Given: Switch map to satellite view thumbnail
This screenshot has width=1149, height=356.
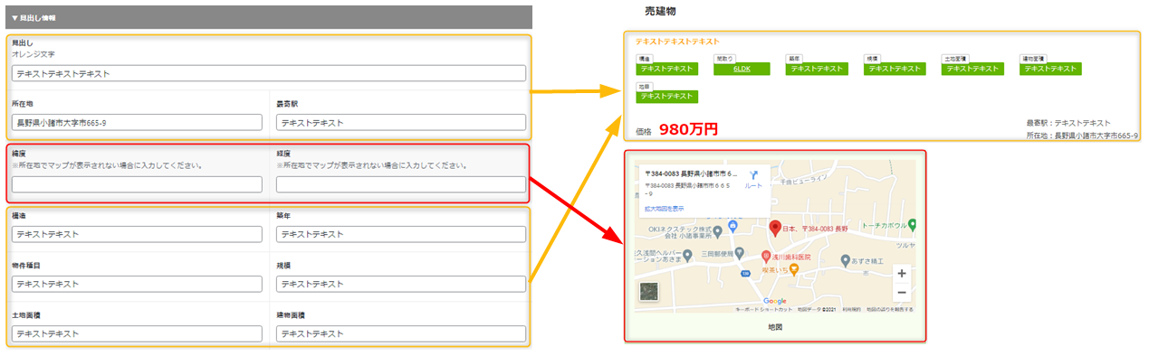Looking at the screenshot, I should [x=649, y=291].
